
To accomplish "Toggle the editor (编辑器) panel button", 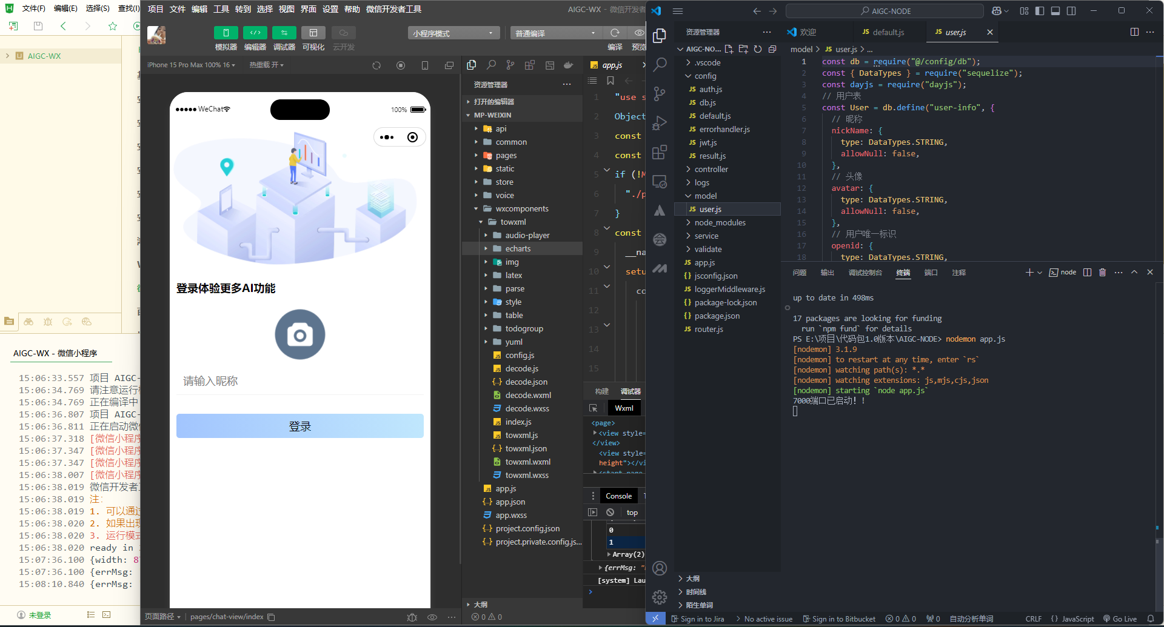I will [x=255, y=33].
